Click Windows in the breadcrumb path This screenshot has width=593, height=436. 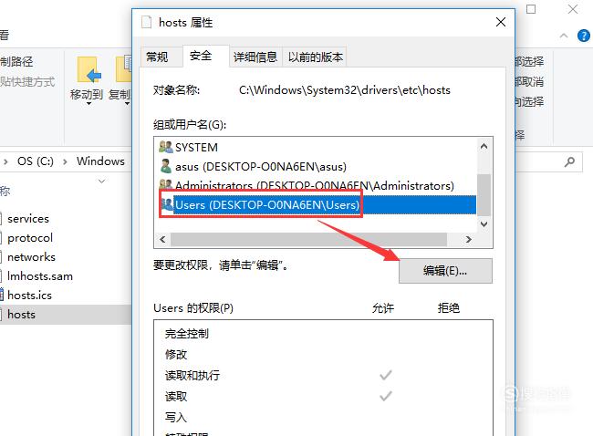coord(100,161)
